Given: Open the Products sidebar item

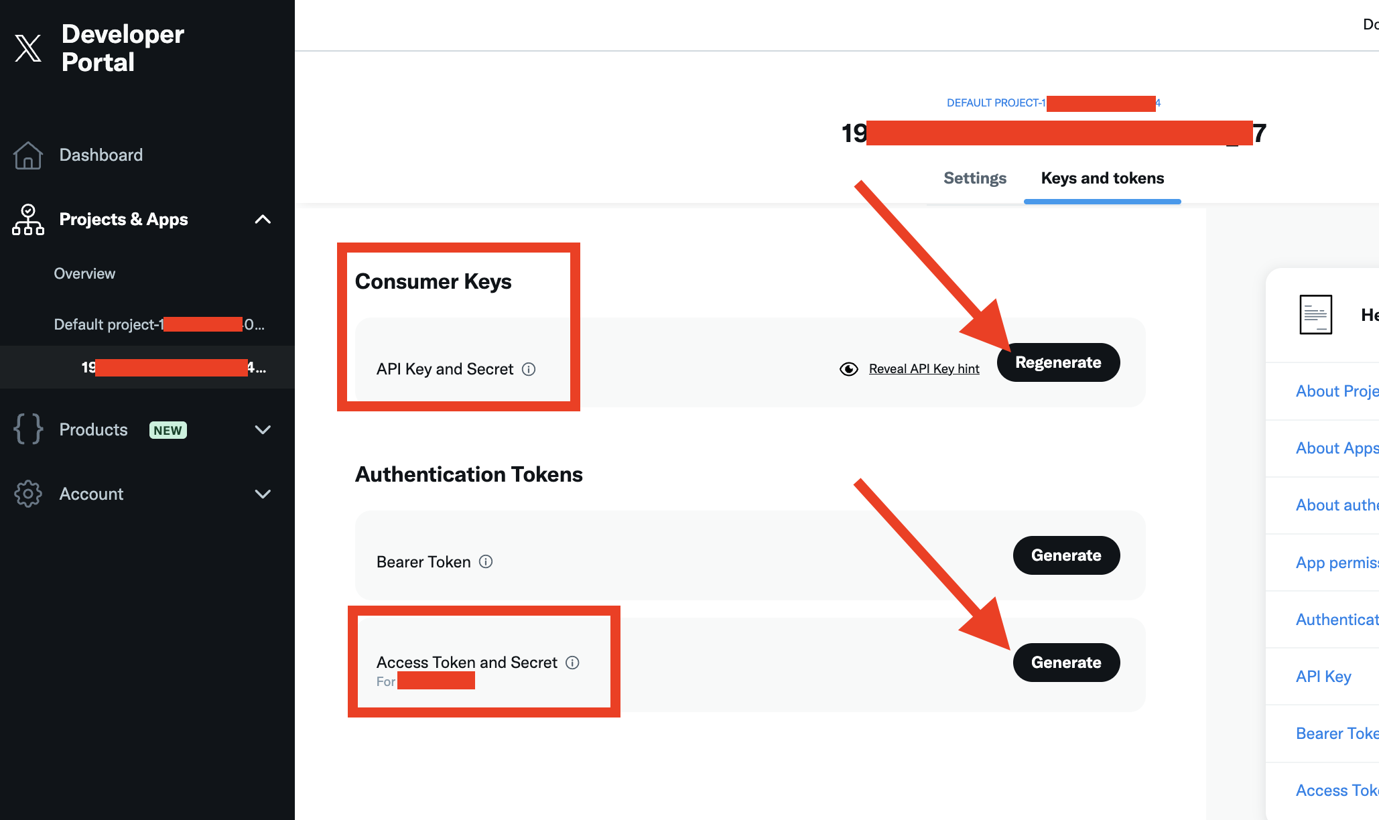Looking at the screenshot, I should pos(94,429).
